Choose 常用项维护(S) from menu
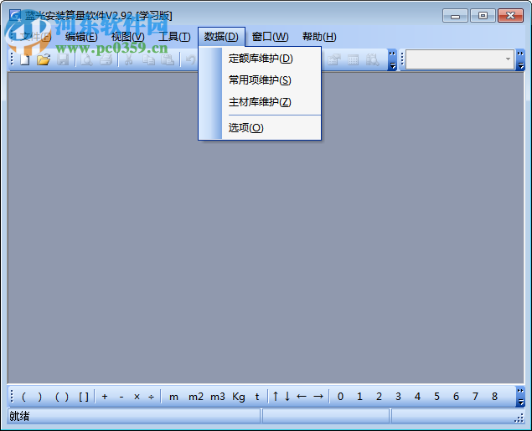532x431 pixels. click(260, 80)
